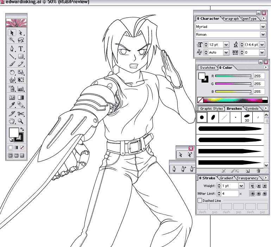Open the Brushes panel flyout menu

[266, 108]
